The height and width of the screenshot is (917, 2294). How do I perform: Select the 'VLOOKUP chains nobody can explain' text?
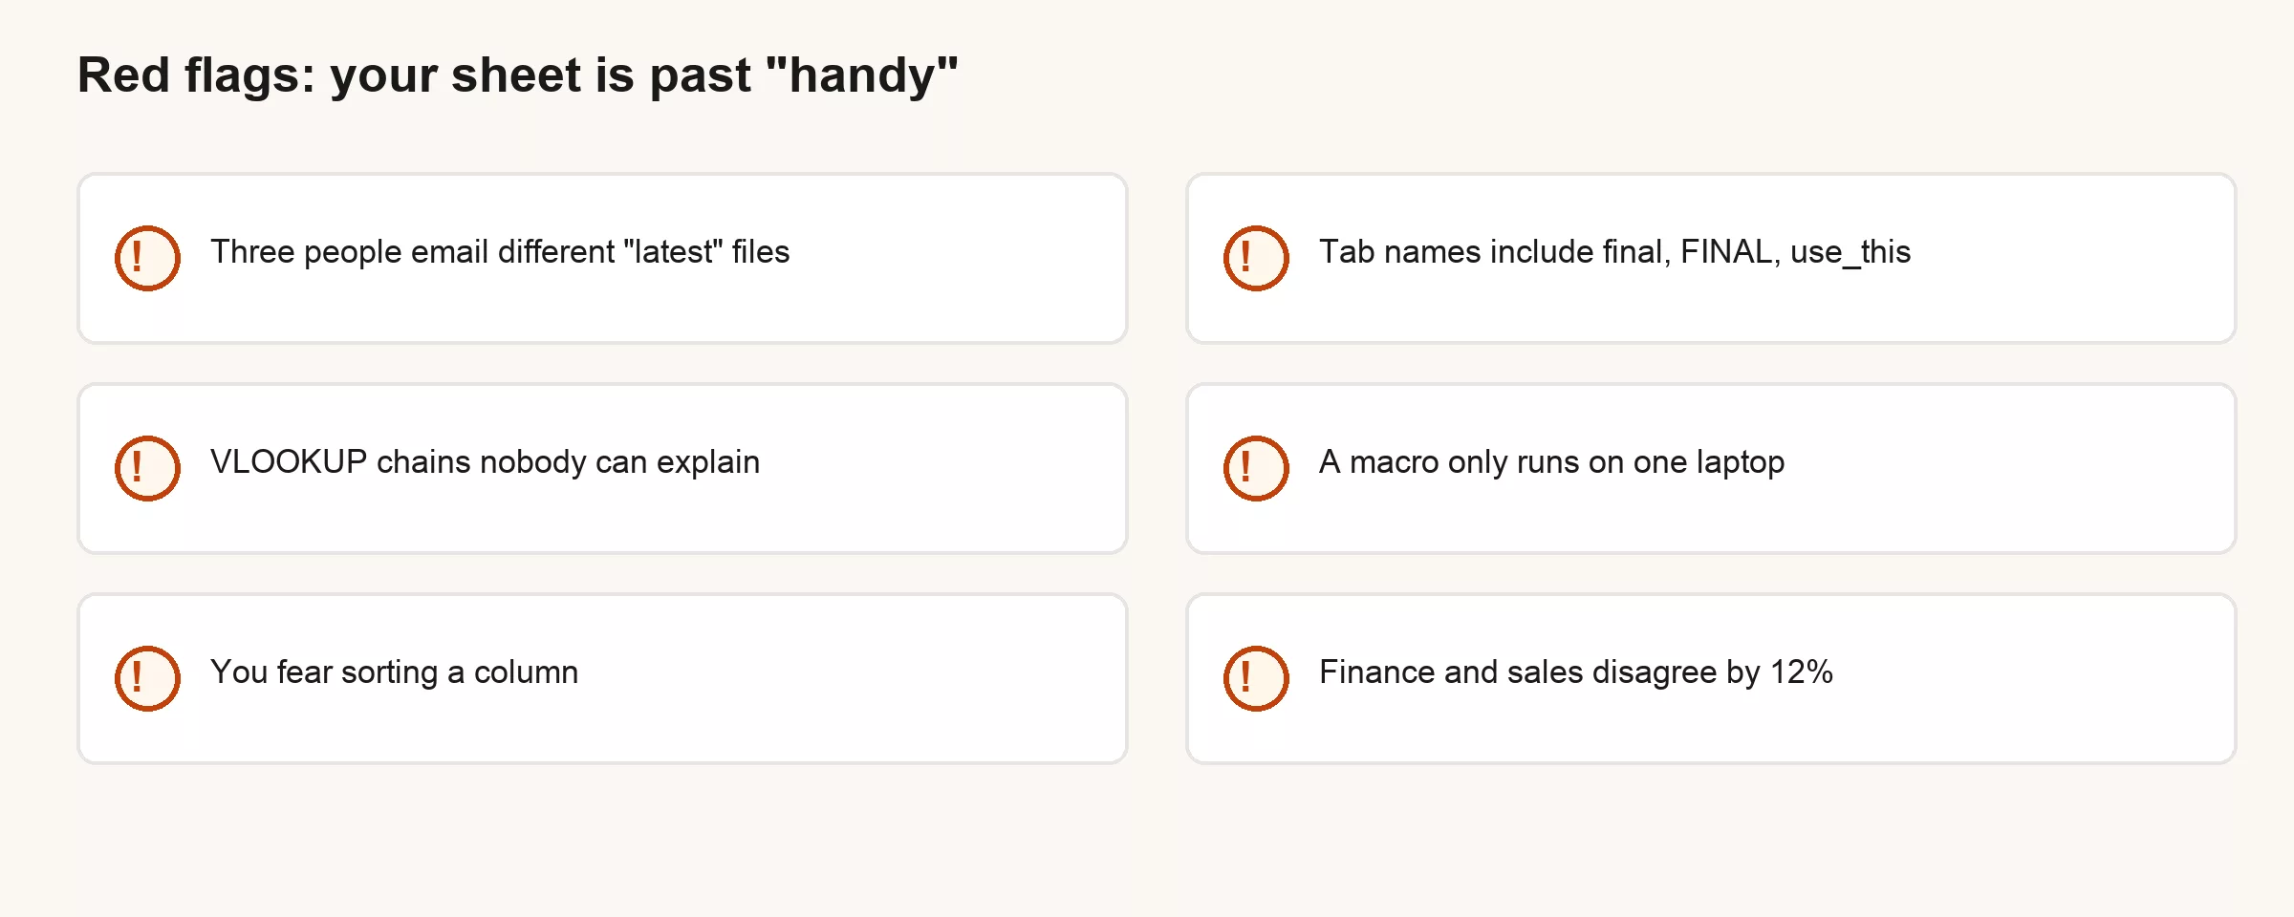pos(485,462)
